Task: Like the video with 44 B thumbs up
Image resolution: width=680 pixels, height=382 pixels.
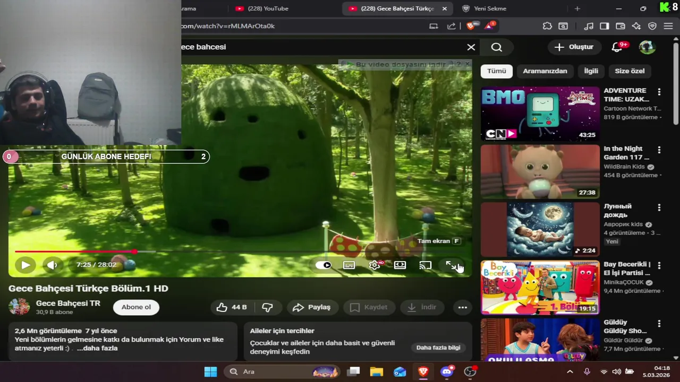Action: click(x=232, y=307)
